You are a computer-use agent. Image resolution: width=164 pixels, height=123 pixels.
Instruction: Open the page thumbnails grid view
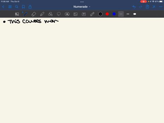[10, 7]
